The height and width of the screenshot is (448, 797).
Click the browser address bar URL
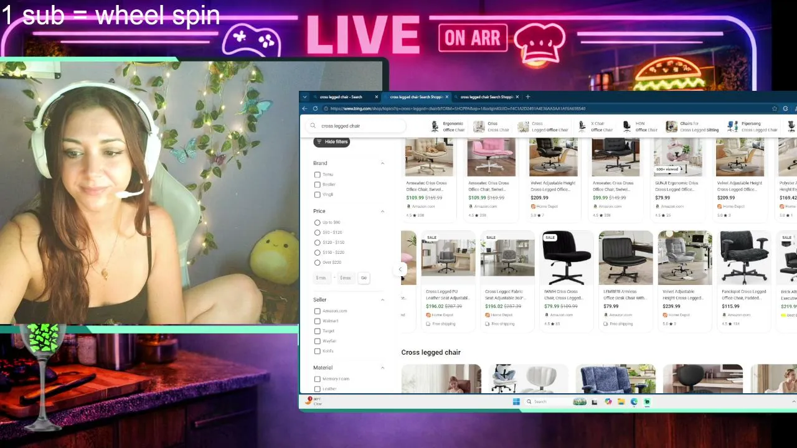(x=458, y=109)
